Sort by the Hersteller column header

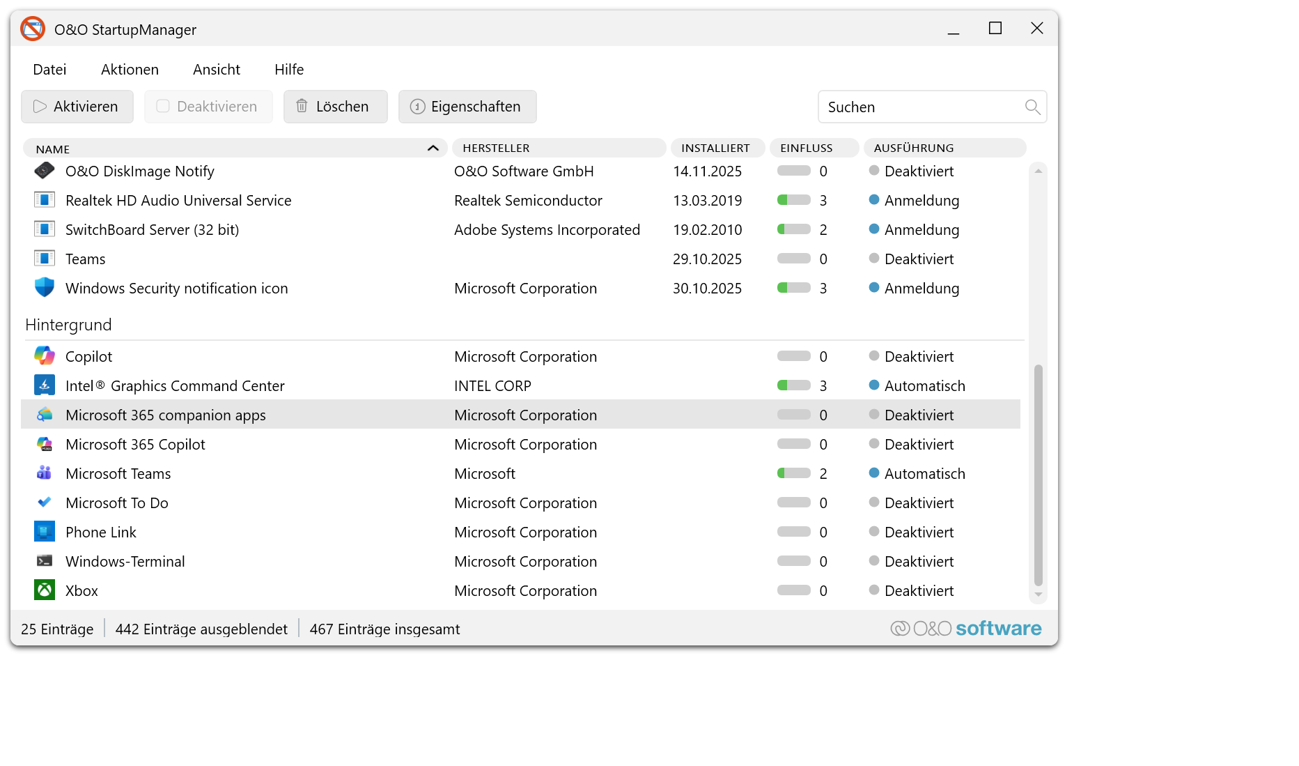coord(496,148)
